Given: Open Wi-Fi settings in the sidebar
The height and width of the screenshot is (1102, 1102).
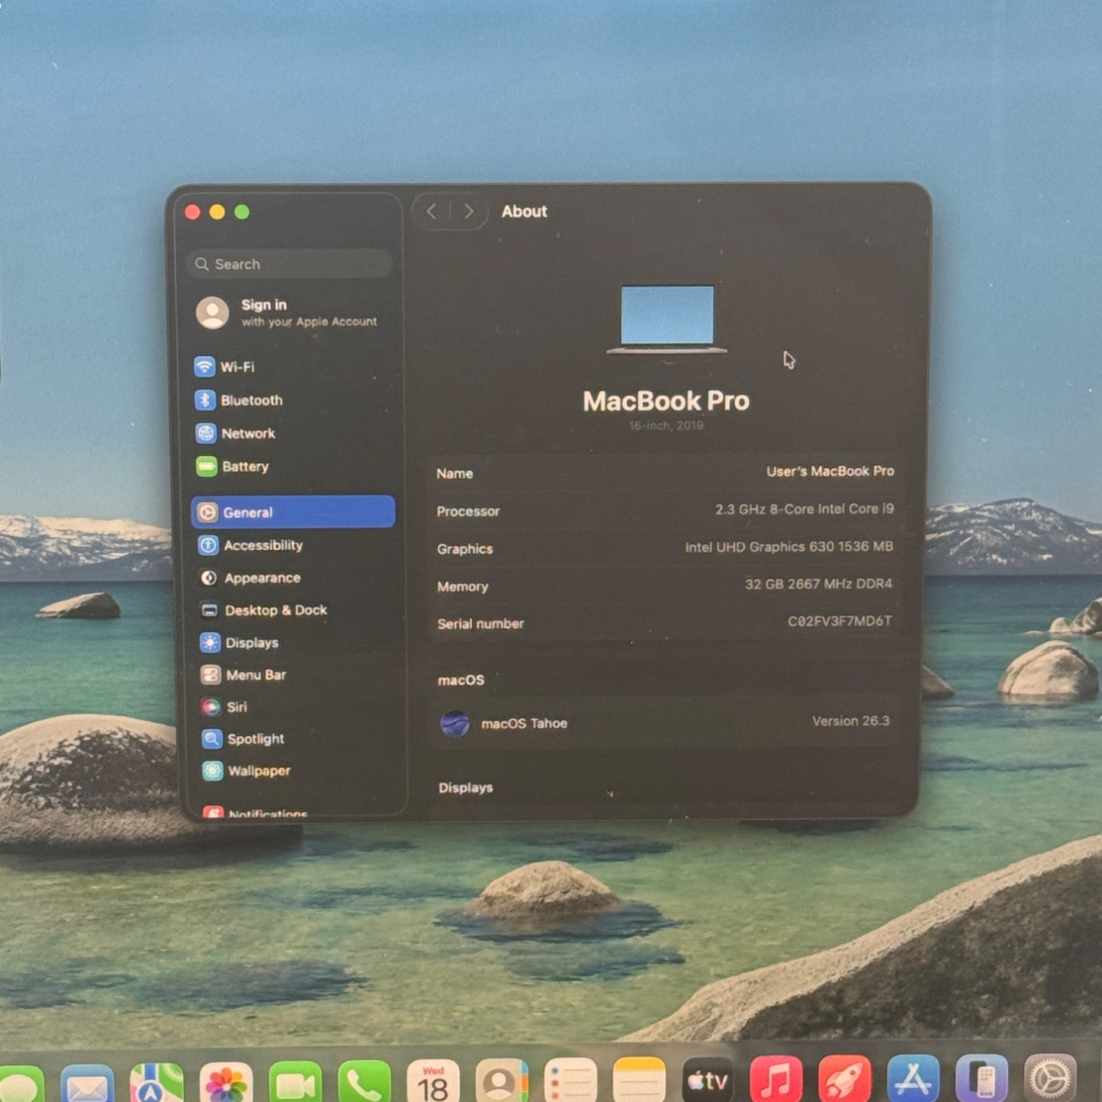Looking at the screenshot, I should 236,367.
